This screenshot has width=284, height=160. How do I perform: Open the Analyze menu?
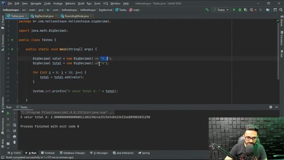point(58,4)
